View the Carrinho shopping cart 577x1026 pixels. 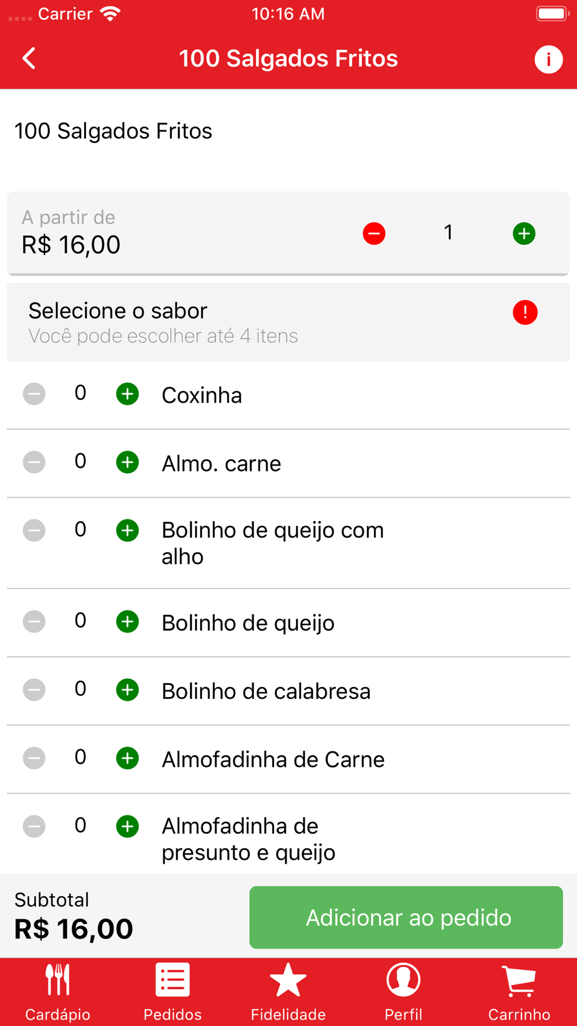[x=519, y=992]
